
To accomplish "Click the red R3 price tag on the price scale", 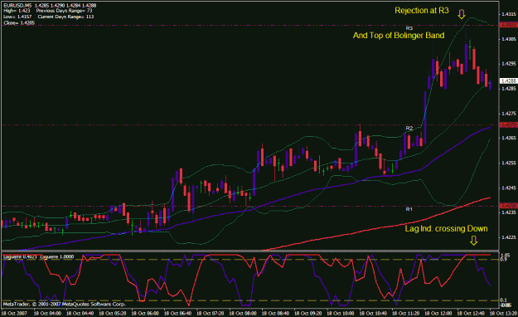I will [509, 25].
